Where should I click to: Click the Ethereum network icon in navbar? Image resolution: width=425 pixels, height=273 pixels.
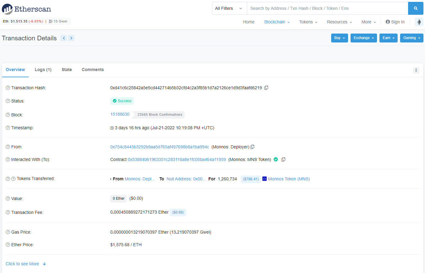419,22
